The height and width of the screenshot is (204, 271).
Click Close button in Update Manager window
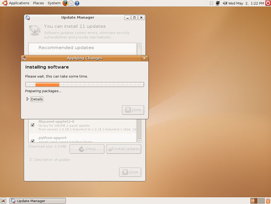click(130, 172)
